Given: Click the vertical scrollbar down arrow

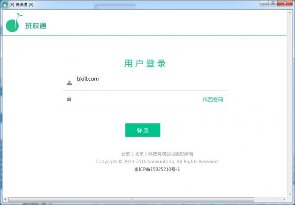Looking at the screenshot, I should click(x=290, y=194).
